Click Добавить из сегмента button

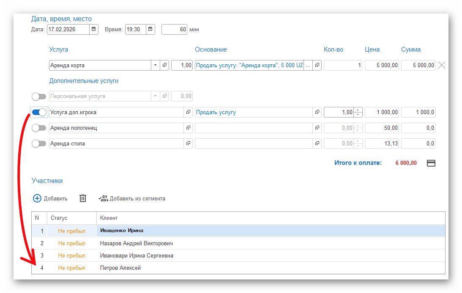(132, 198)
